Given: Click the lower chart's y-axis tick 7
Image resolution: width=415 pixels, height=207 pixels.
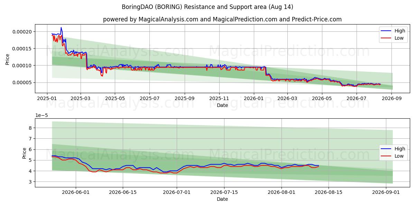Looking at the screenshot, I should point(30,139).
